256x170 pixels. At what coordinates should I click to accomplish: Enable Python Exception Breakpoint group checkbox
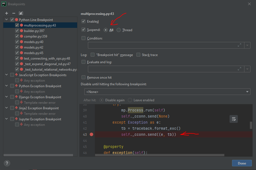(x=12, y=86)
